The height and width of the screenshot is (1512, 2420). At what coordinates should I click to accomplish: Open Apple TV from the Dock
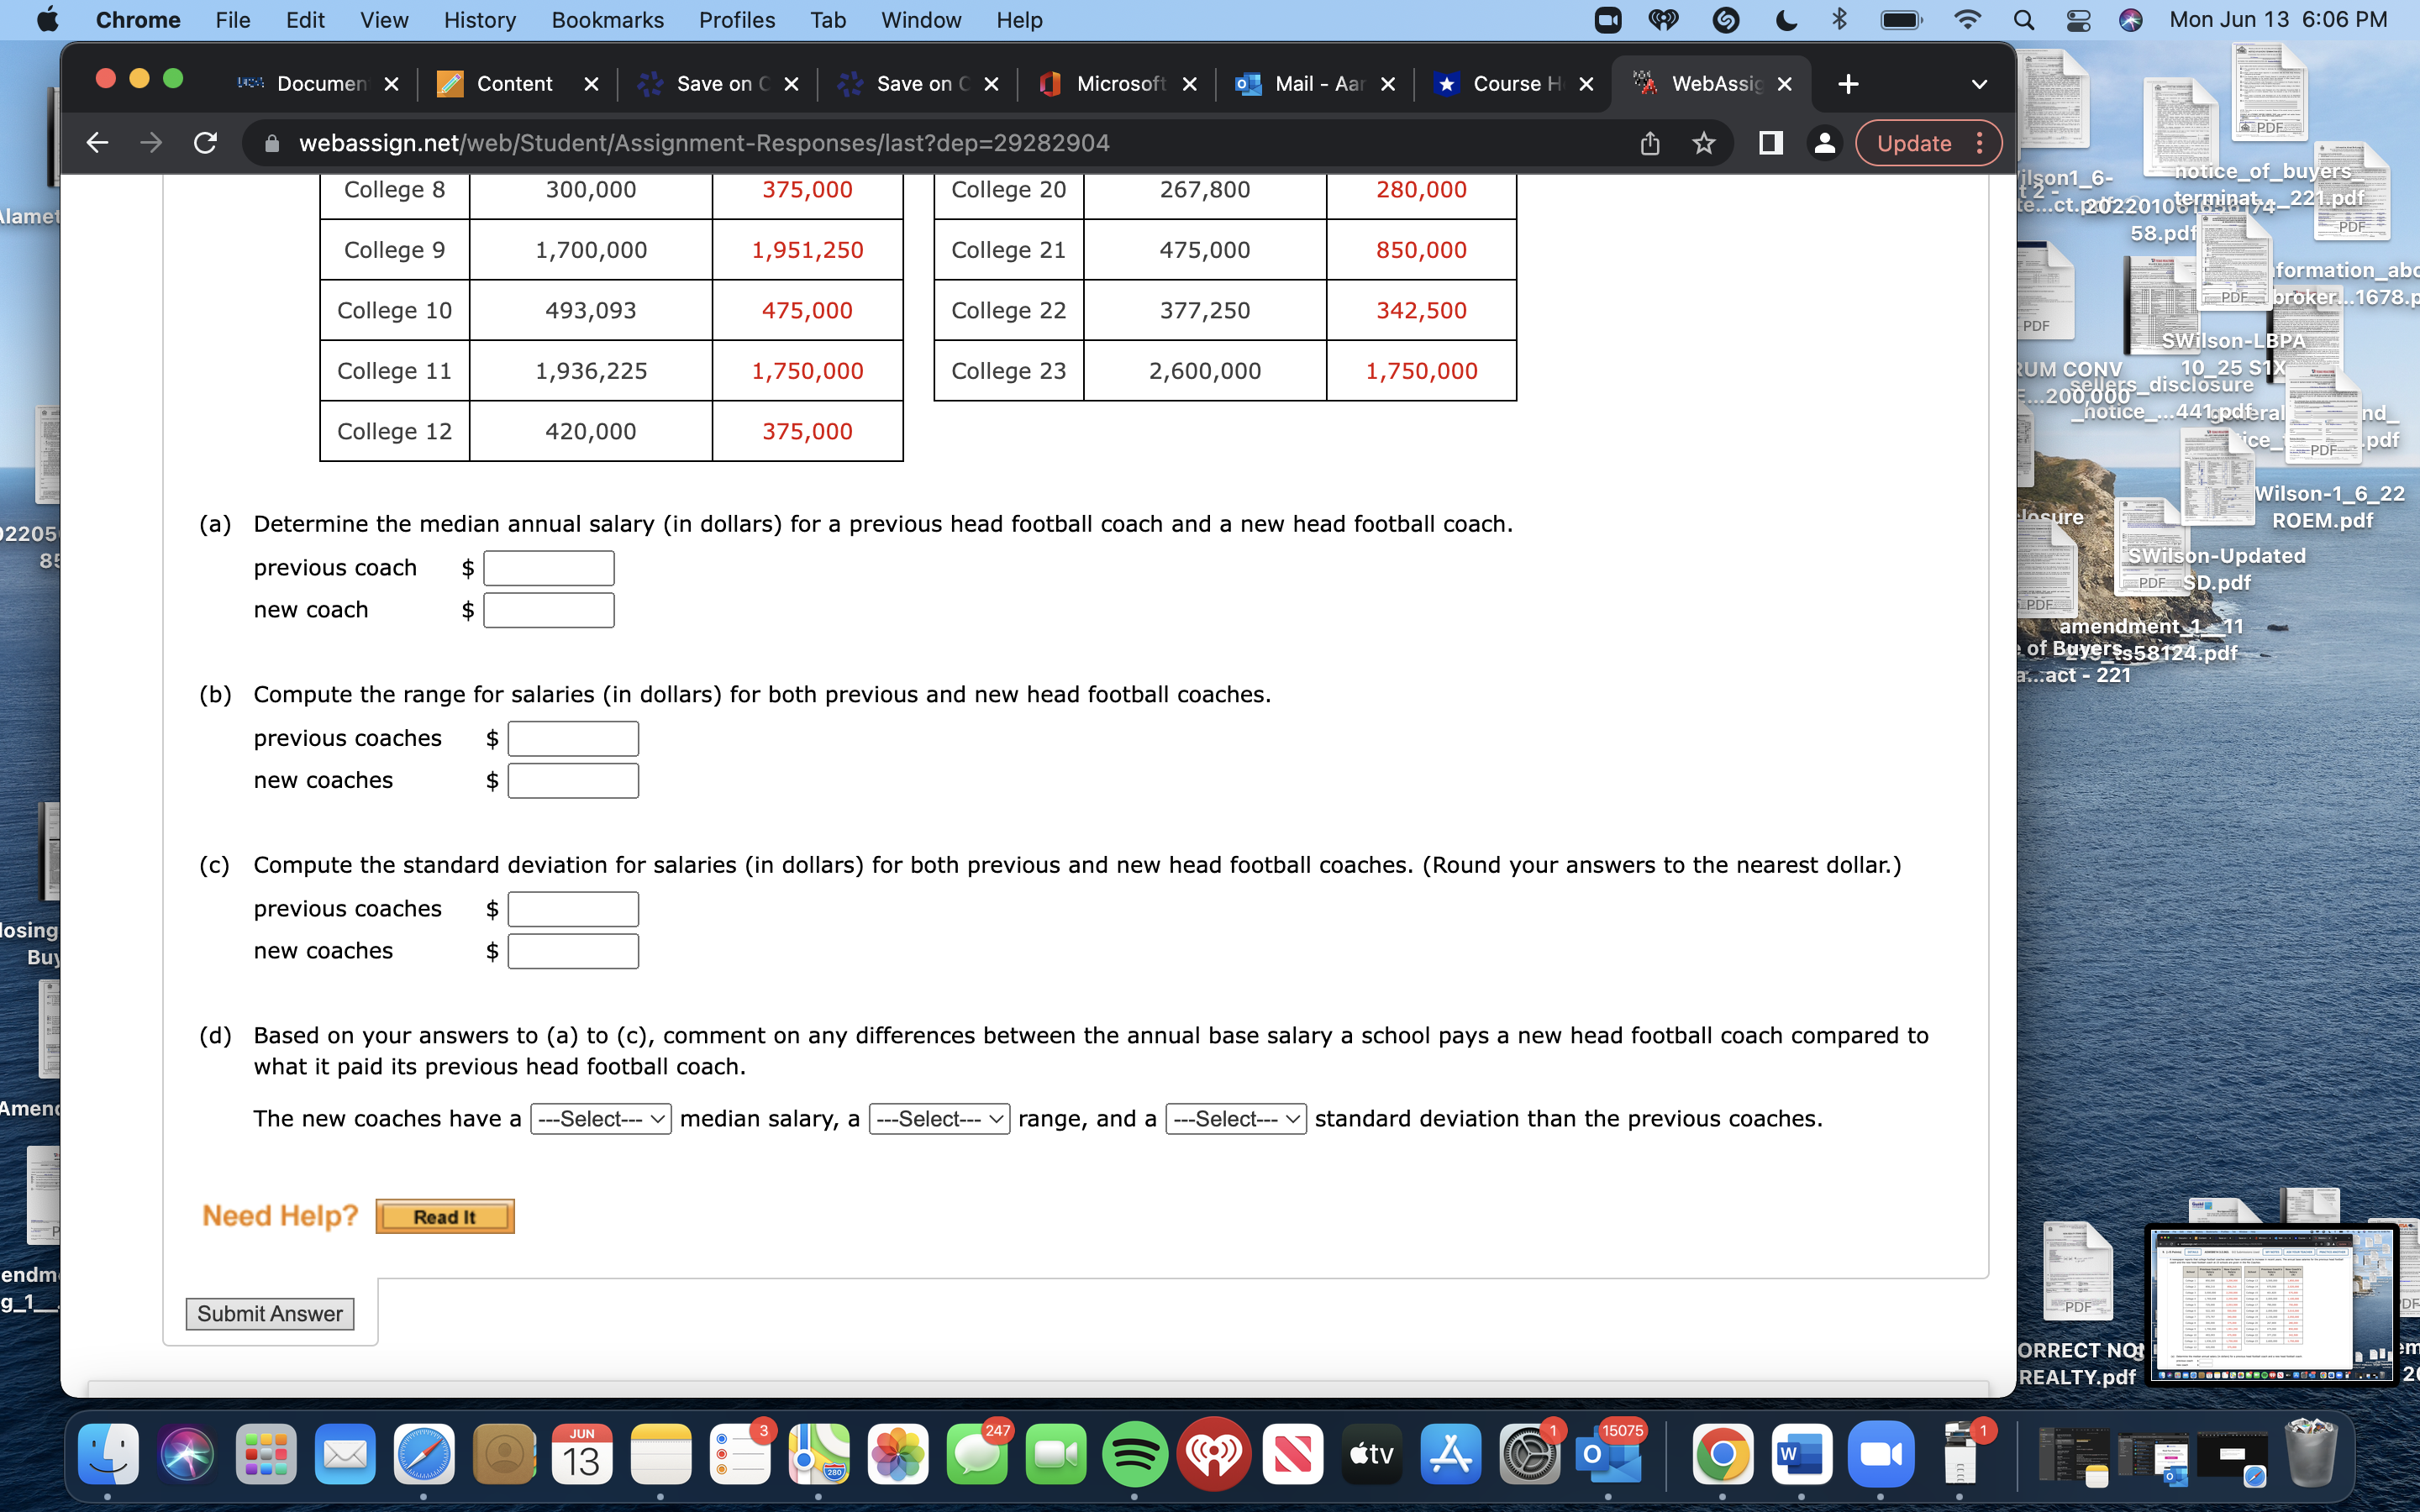tap(1371, 1455)
